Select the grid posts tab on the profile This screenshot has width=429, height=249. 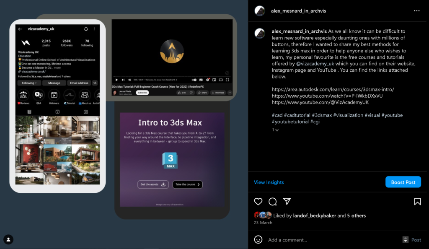(x=29, y=112)
